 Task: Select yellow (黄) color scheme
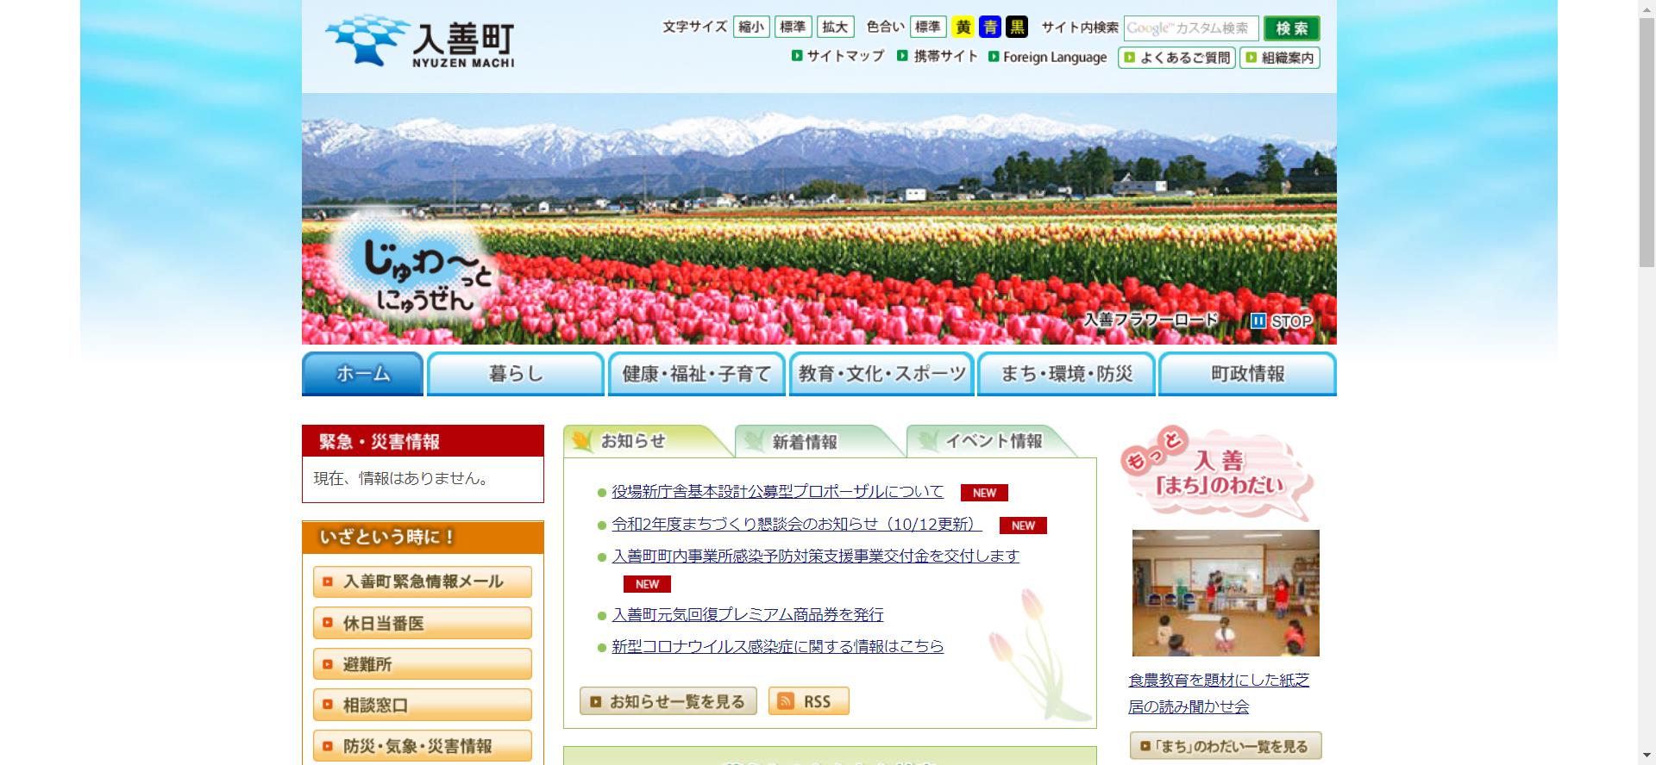(963, 28)
